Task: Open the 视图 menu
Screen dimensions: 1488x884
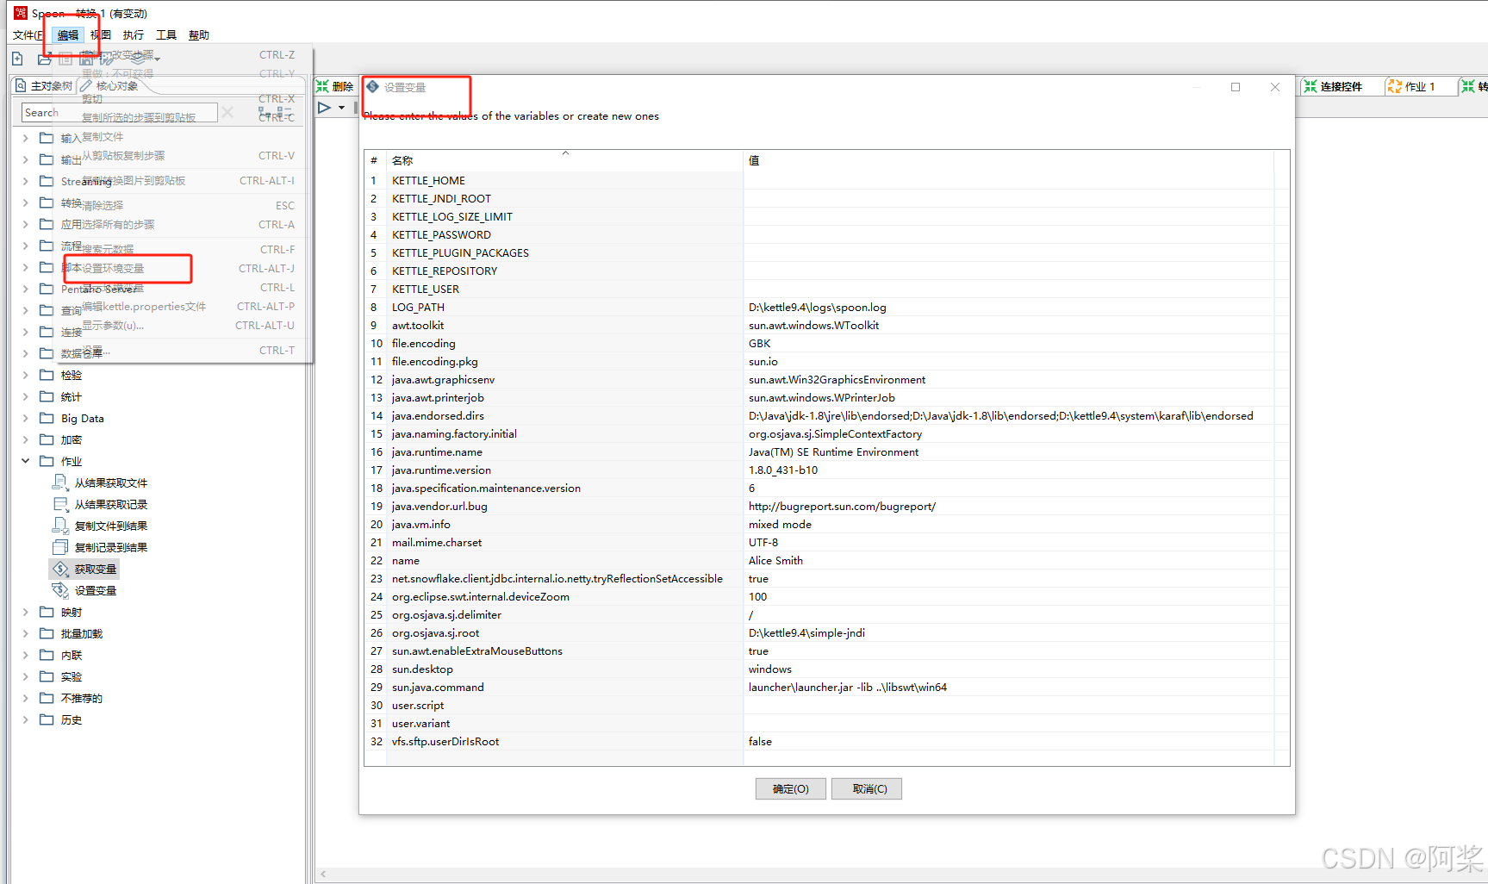Action: click(101, 35)
